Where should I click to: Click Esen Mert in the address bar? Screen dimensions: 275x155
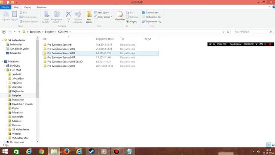point(35,32)
